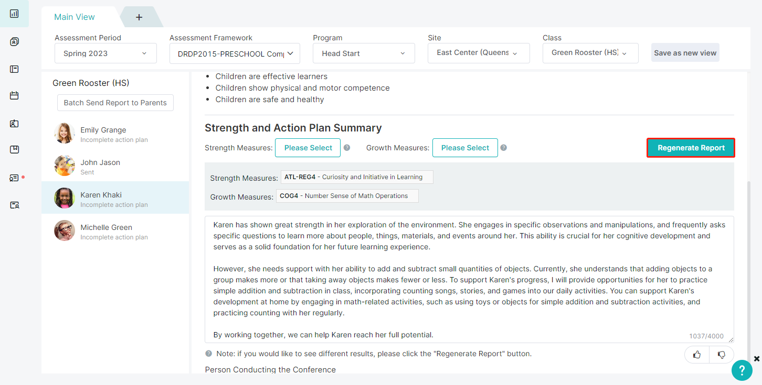Click the thumbs down feedback icon
The image size is (762, 385).
[x=722, y=355]
